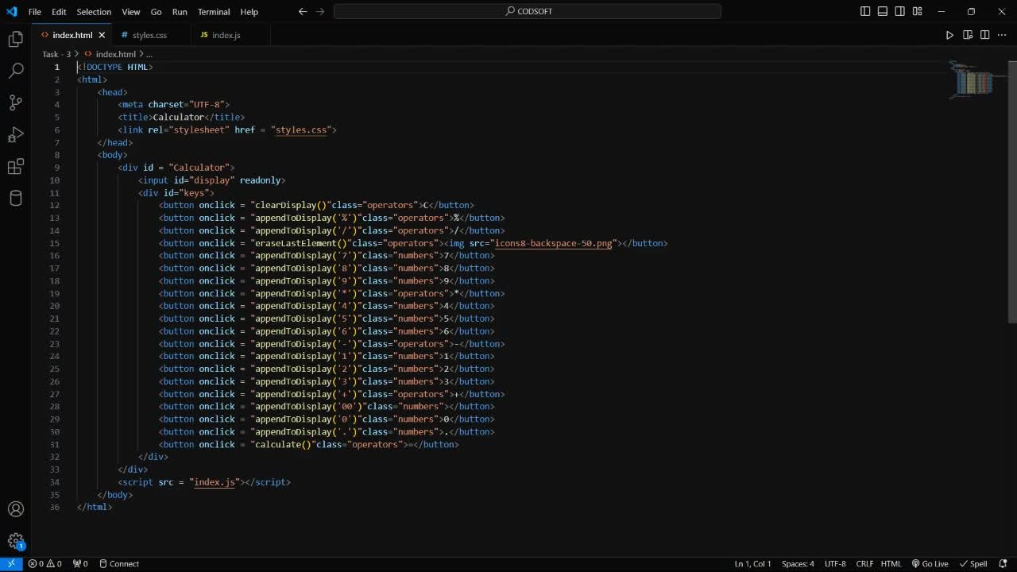Click the Run code play icon
Screen dimensions: 1017x572
click(949, 35)
